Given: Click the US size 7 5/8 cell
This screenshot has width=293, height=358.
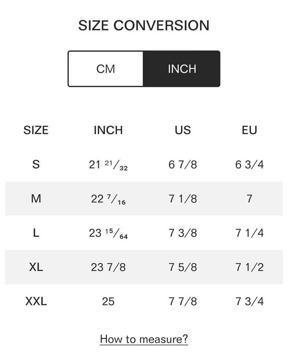Looking at the screenshot, I should point(183,267).
